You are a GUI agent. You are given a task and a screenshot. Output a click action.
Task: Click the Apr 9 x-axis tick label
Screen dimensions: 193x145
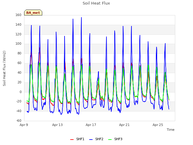tap(24, 125)
